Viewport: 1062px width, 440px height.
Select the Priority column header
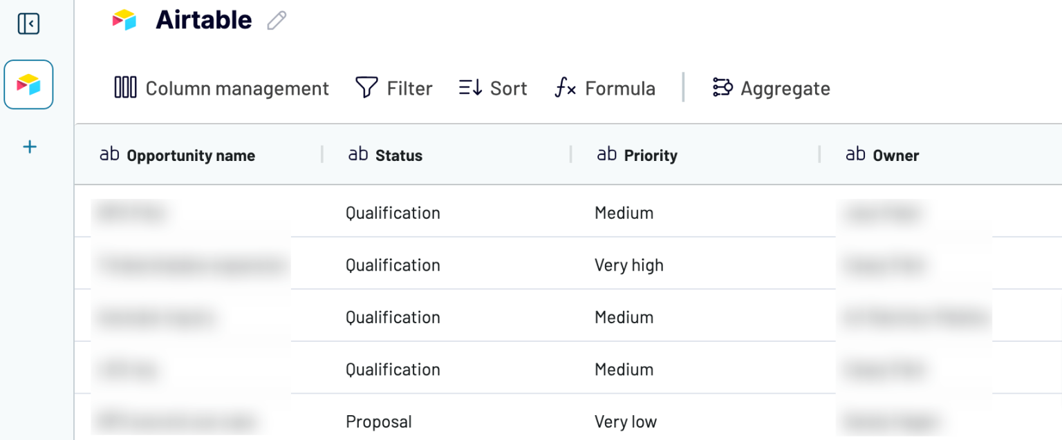click(x=650, y=155)
